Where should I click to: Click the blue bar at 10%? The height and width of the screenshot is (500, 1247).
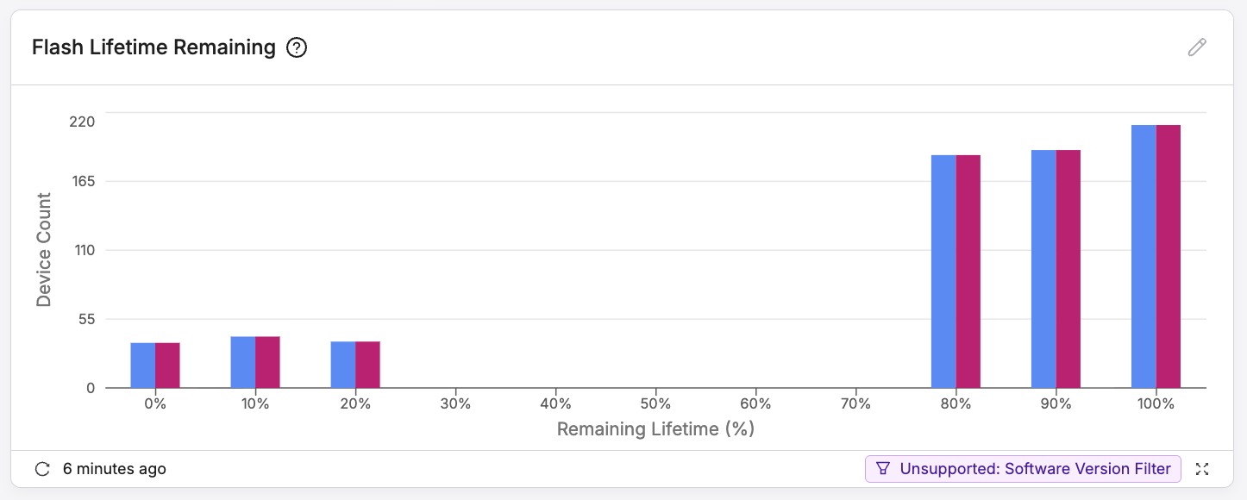click(x=243, y=362)
